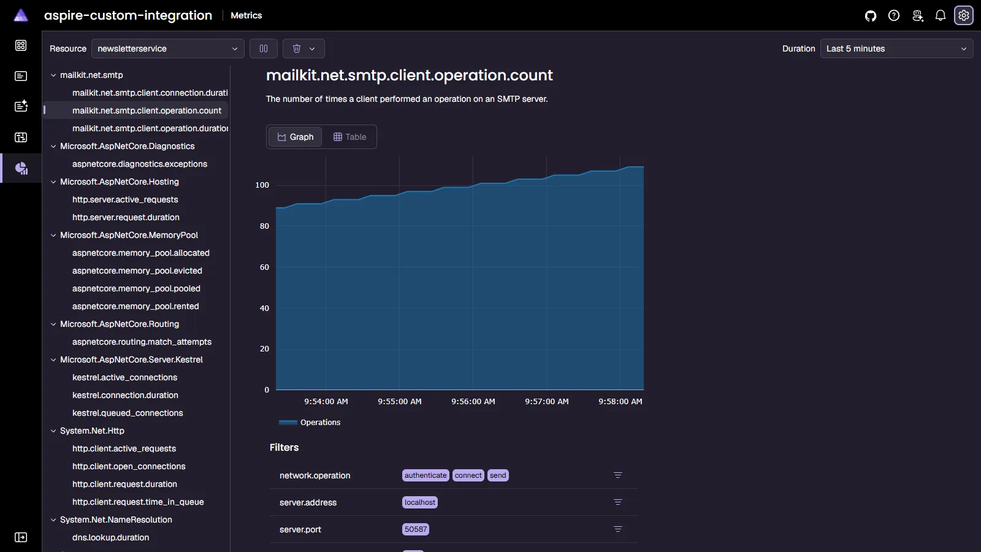The image size is (981, 552).
Task: Click the aspire-custom-integration app title
Action: pos(128,15)
